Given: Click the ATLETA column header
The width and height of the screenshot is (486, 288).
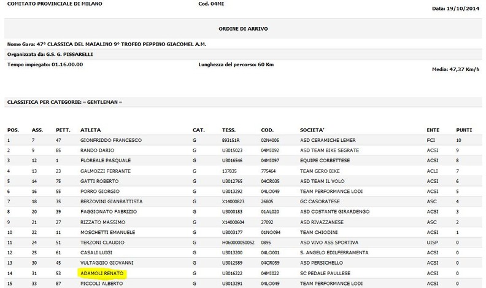Looking at the screenshot, I should (x=90, y=130).
